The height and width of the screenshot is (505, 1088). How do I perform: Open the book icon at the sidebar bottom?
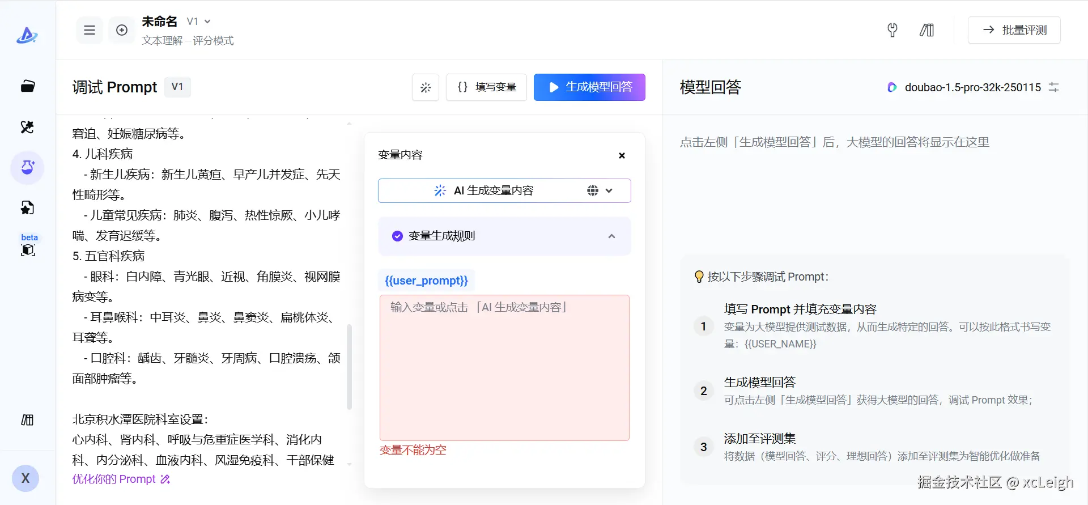(x=27, y=420)
